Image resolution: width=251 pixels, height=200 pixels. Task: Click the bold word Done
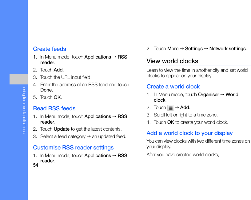point(46,90)
